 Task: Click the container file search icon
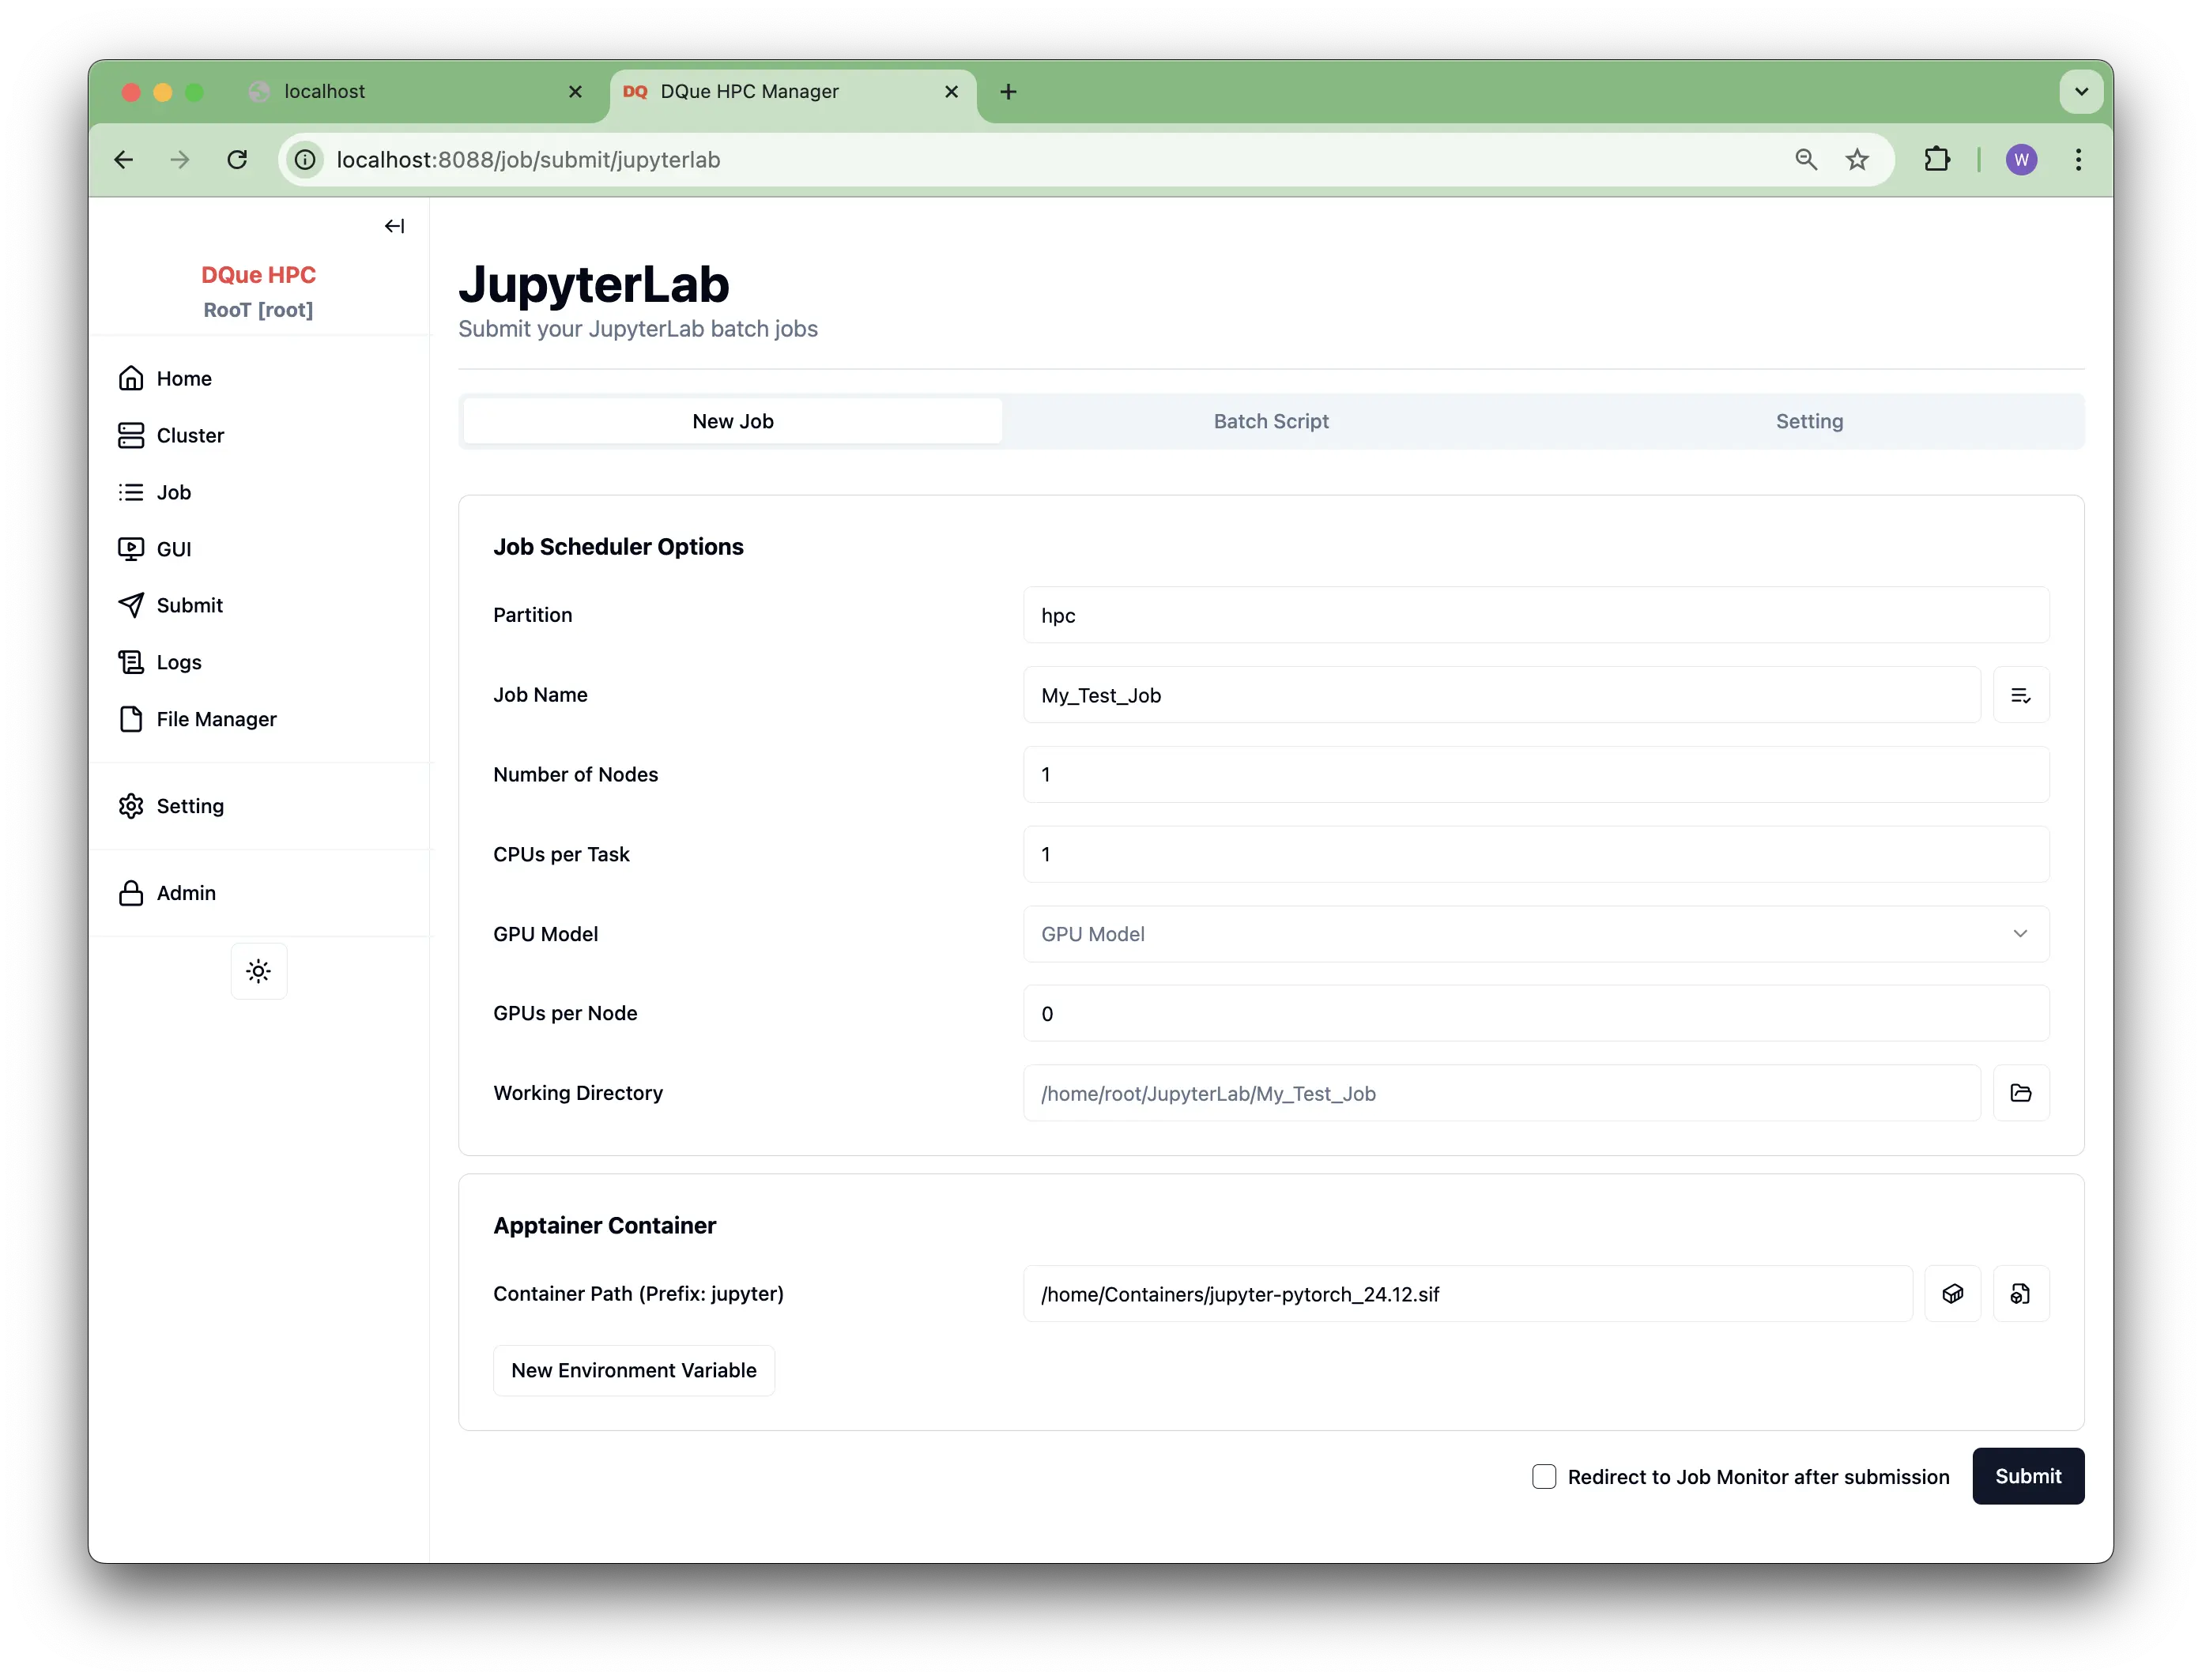2020,1294
